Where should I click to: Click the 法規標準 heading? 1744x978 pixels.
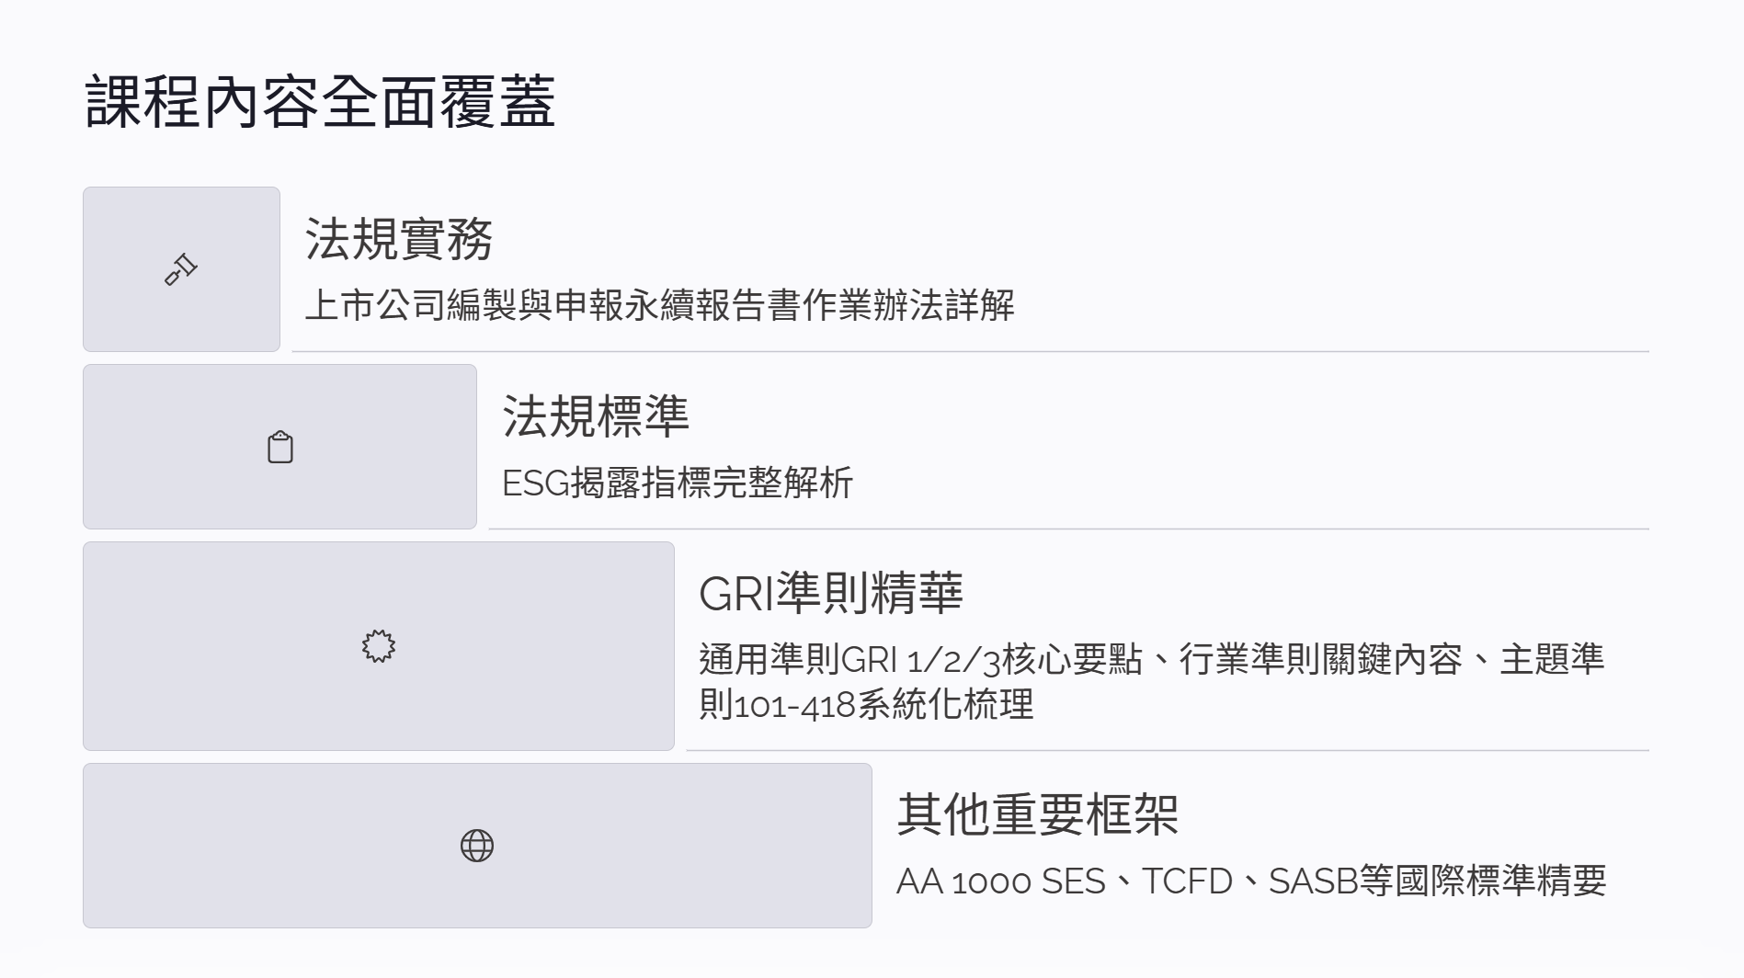(x=596, y=417)
